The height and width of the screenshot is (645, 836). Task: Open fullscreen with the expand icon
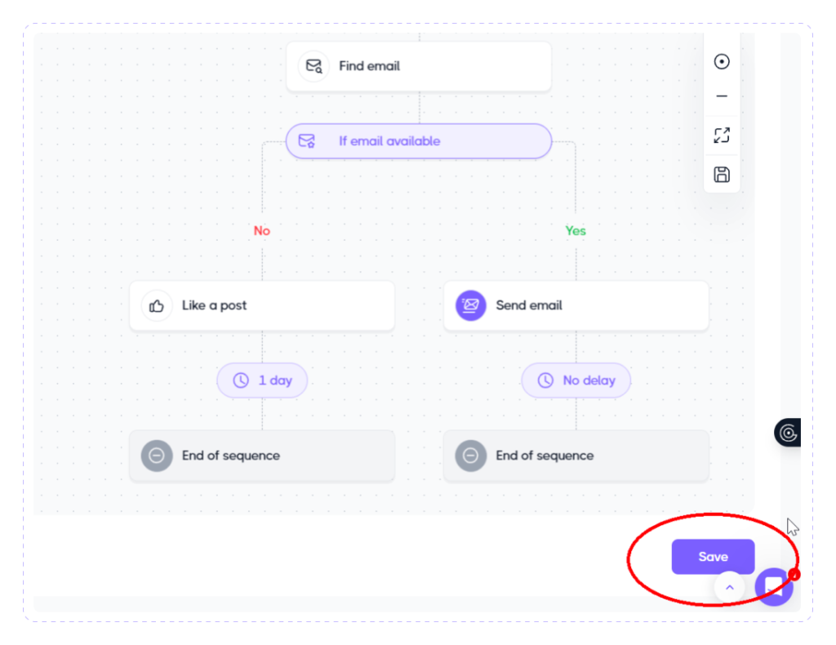[722, 135]
